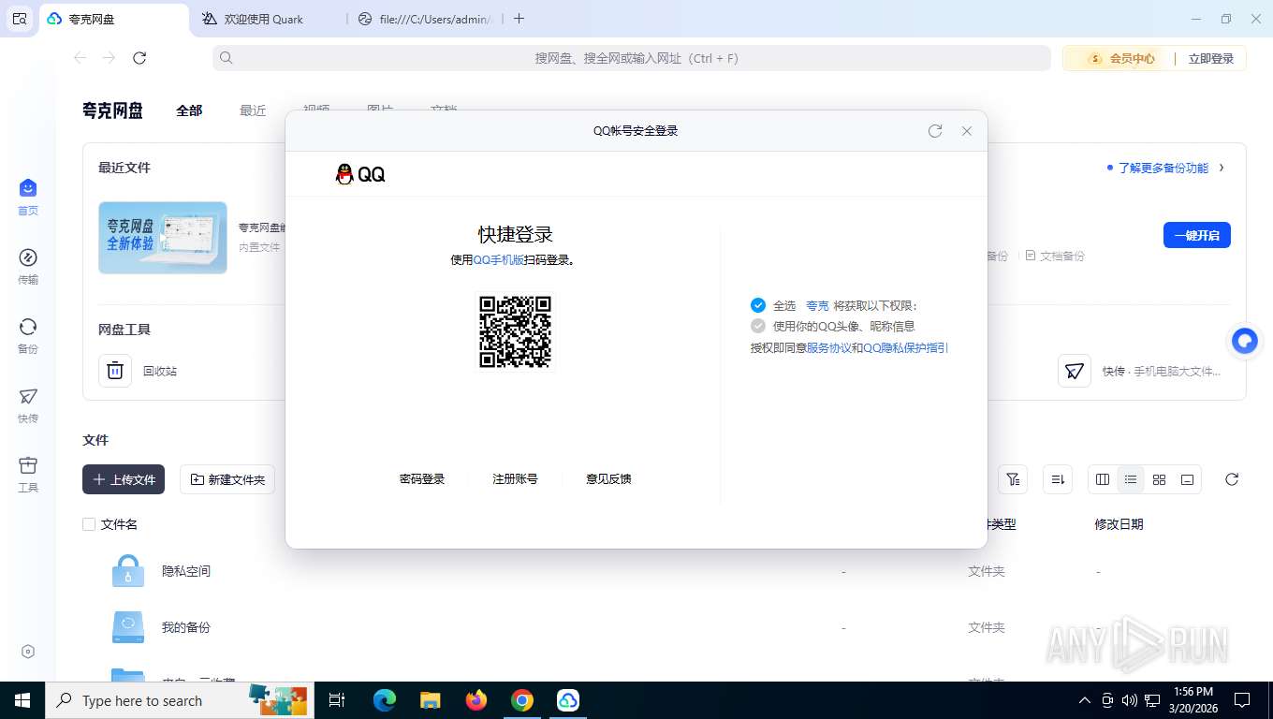
Task: Click the top-left Quark sidebar search icon
Action: coord(20,19)
